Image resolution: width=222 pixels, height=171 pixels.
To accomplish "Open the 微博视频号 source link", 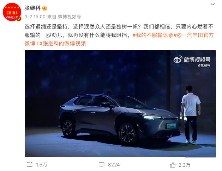I will [70, 17].
